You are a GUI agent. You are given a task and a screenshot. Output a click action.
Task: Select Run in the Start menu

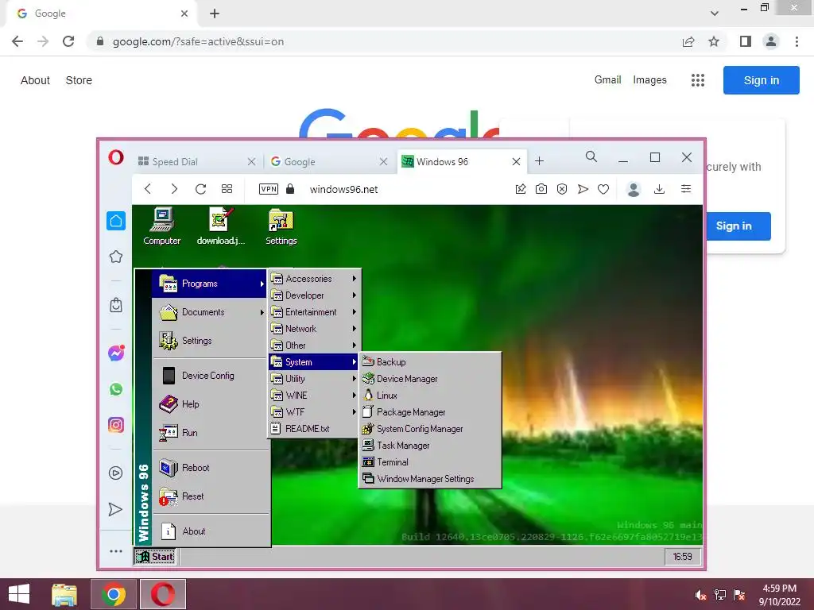coord(210,433)
